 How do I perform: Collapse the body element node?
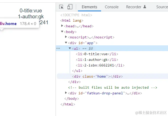[x=62, y=31]
